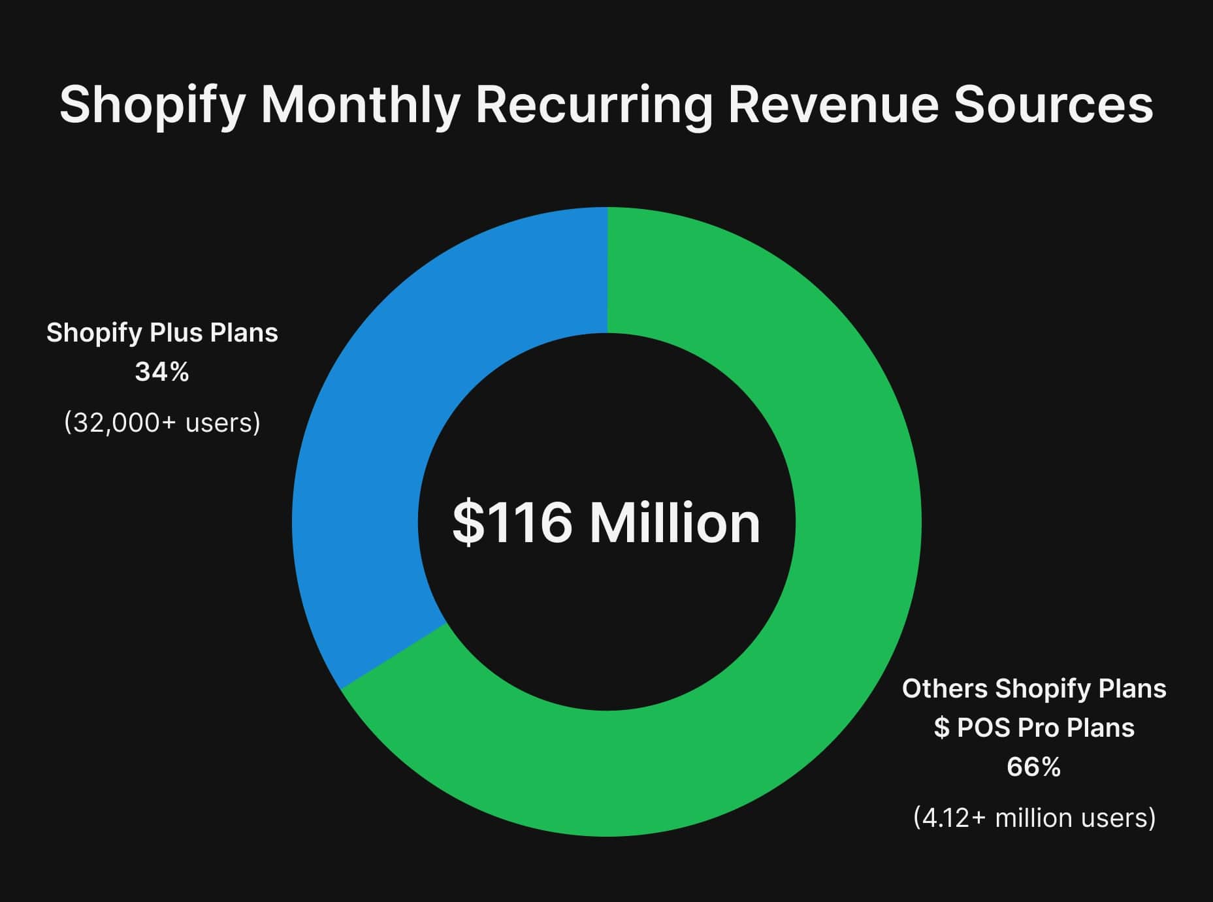Click the '(4.12+ million users)' text
The image size is (1213, 902).
coord(1034,818)
